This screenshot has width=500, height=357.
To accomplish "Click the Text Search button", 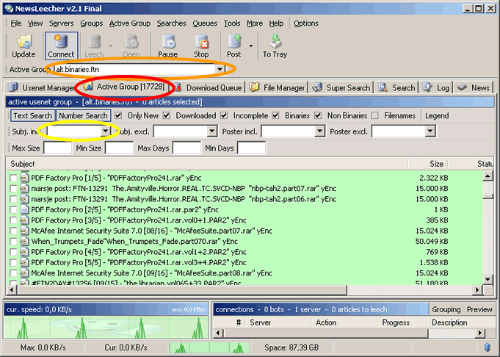I will tap(33, 115).
